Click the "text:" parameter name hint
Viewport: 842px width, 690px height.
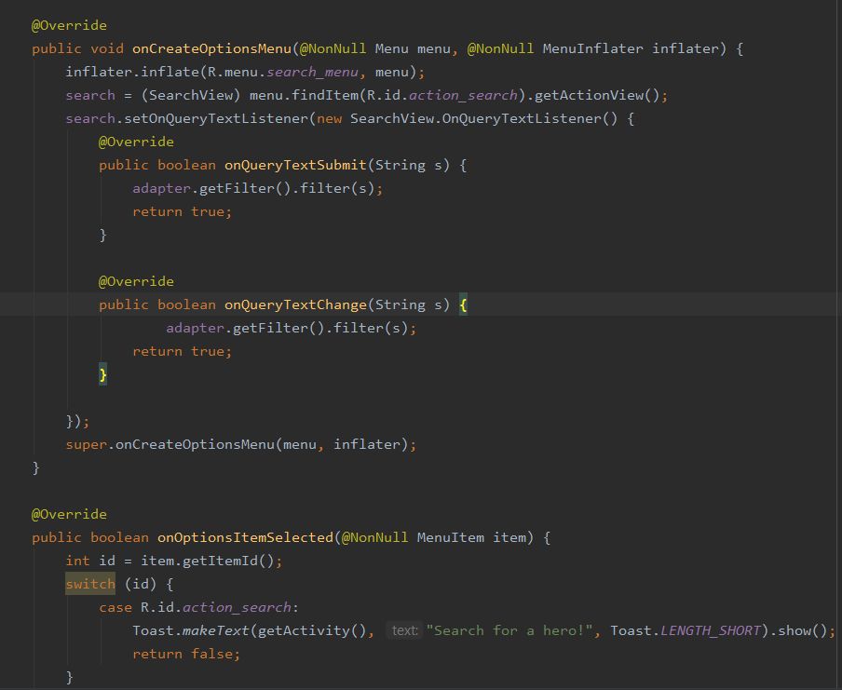pos(404,630)
